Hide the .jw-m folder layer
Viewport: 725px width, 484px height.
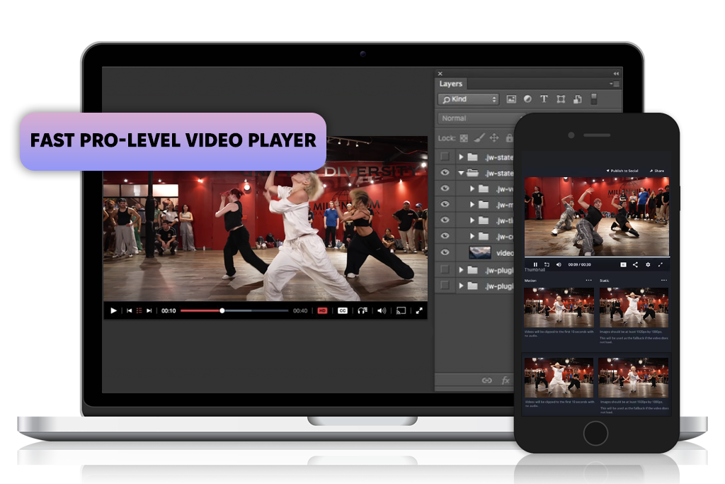point(445,204)
